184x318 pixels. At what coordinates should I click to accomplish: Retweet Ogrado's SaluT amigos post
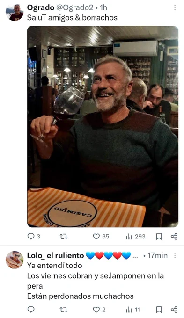click(64, 236)
